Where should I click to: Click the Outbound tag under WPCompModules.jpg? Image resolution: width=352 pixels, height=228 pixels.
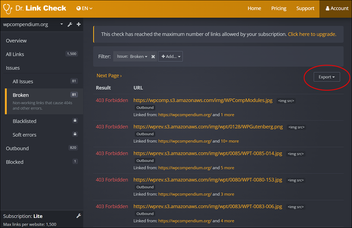145,107
